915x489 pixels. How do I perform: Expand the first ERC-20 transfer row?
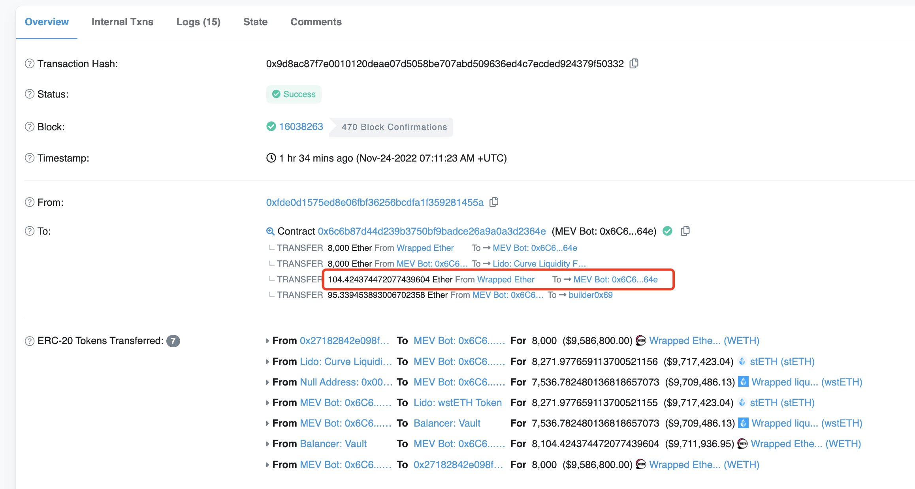pyautogui.click(x=267, y=340)
